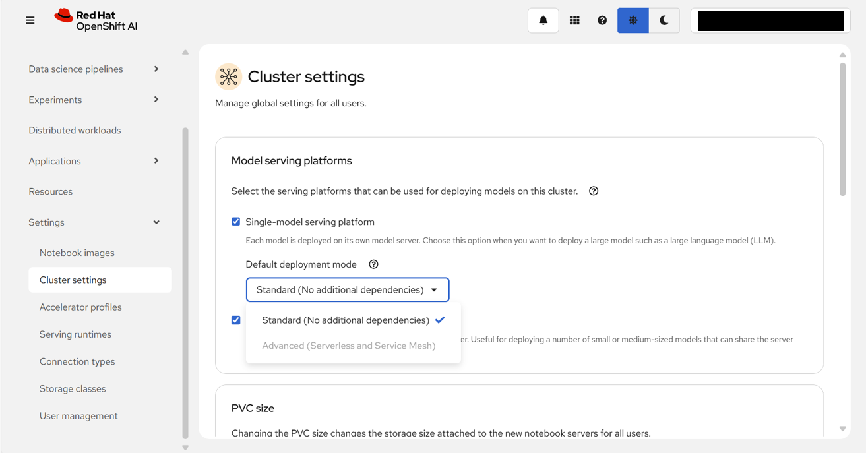Select Standard (No additional dependencies) option
Image resolution: width=866 pixels, height=453 pixels.
(x=354, y=320)
